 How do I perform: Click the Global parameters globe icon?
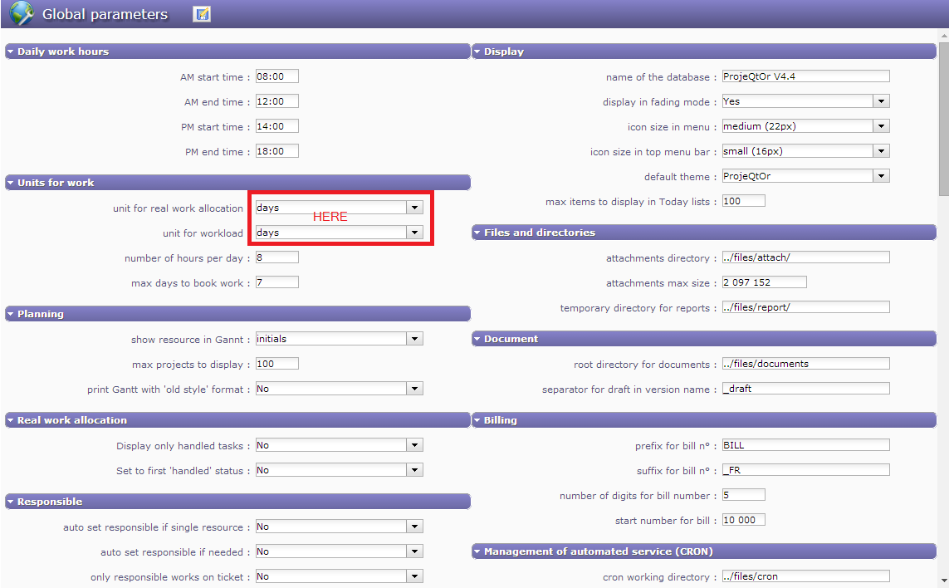pyautogui.click(x=22, y=14)
